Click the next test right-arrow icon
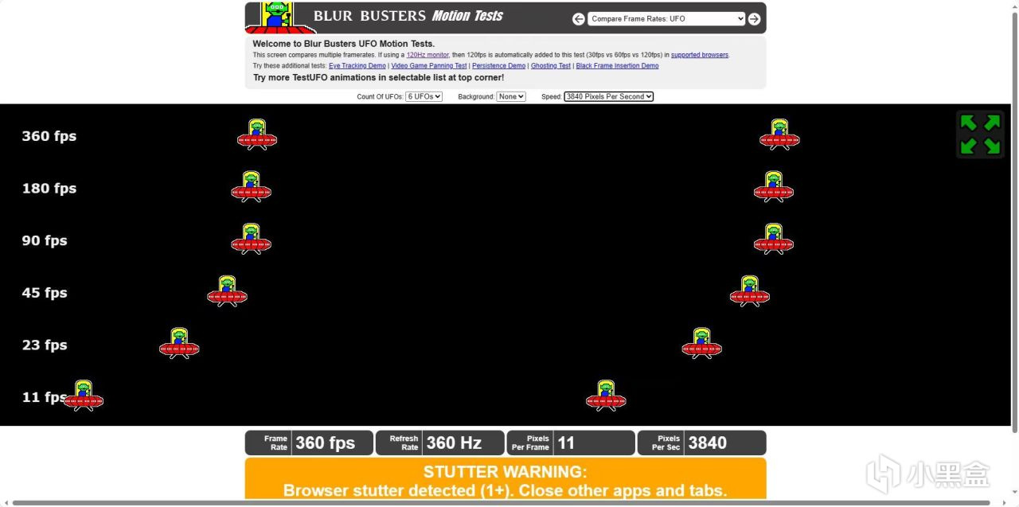Image resolution: width=1019 pixels, height=507 pixels. (x=754, y=19)
